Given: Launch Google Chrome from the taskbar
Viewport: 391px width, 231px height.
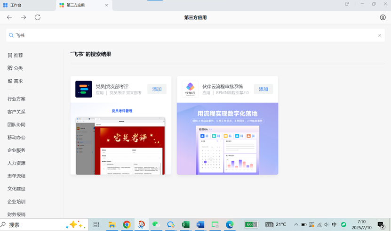Looking at the screenshot, I should (x=127, y=225).
